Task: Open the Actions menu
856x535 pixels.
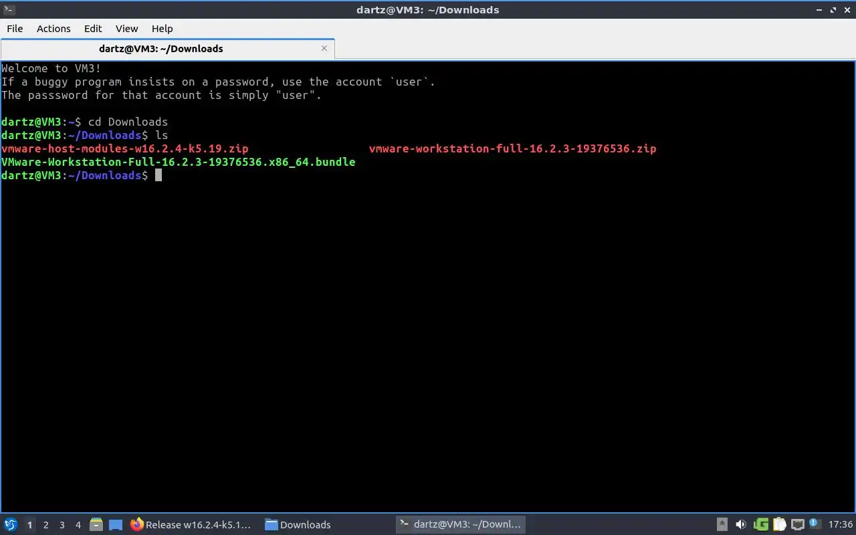Action: coord(53,29)
